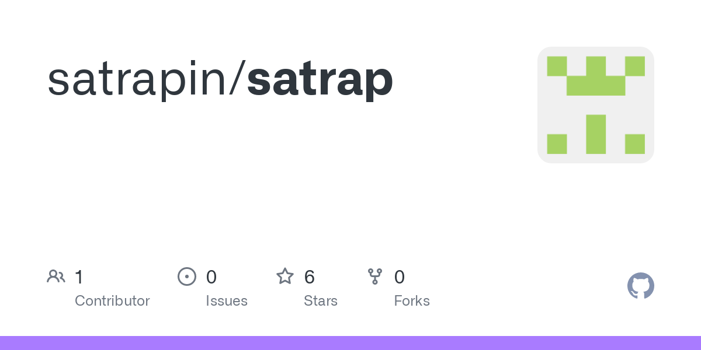Image resolution: width=701 pixels, height=350 pixels.
Task: Click the Contributor label
Action: [112, 301]
